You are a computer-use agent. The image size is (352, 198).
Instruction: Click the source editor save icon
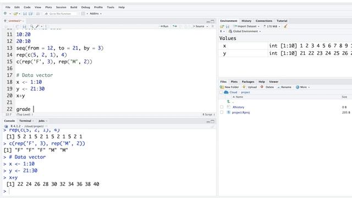point(24,26)
